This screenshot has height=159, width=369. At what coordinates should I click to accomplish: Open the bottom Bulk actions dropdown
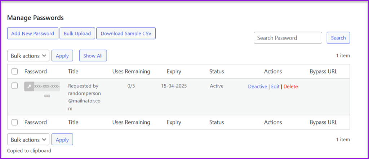tap(28, 140)
